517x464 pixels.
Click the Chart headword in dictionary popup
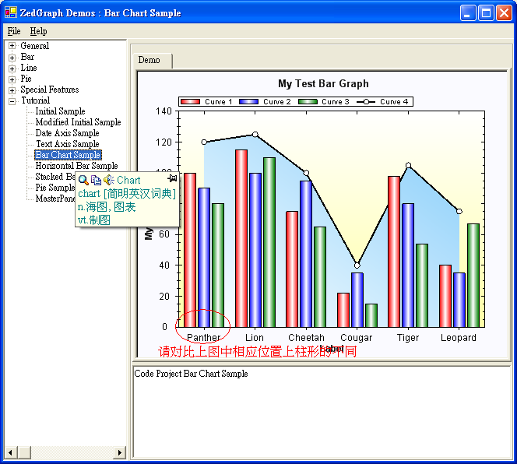[x=128, y=180]
